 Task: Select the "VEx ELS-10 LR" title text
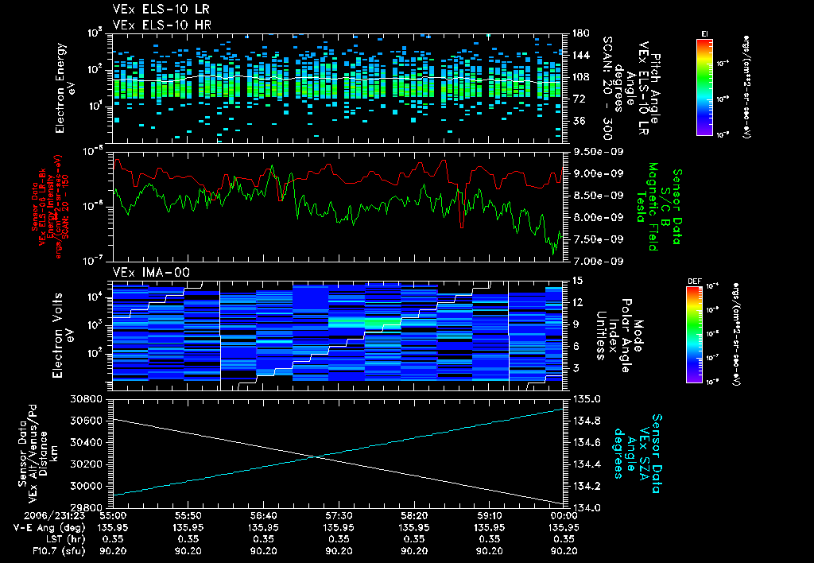coord(161,10)
